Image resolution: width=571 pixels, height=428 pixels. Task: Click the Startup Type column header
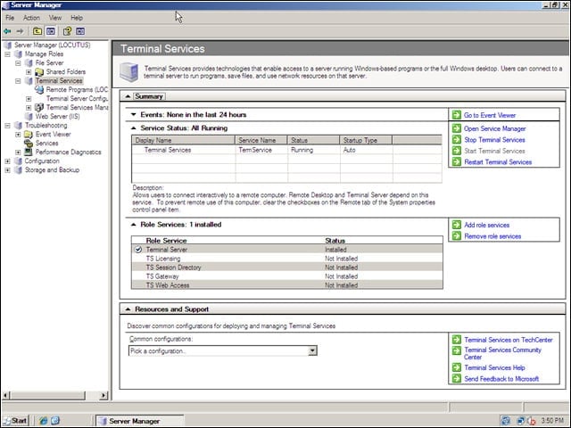366,140
